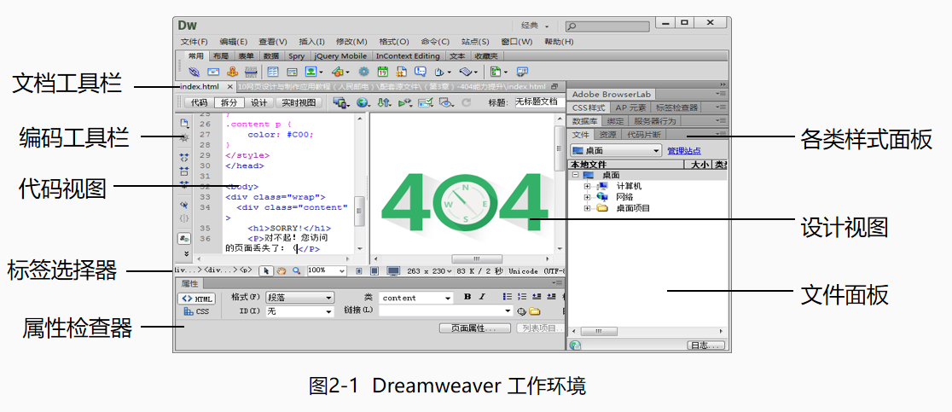The height and width of the screenshot is (412, 952).
Task: Click the Hyperlink insert icon
Action: tap(194, 72)
